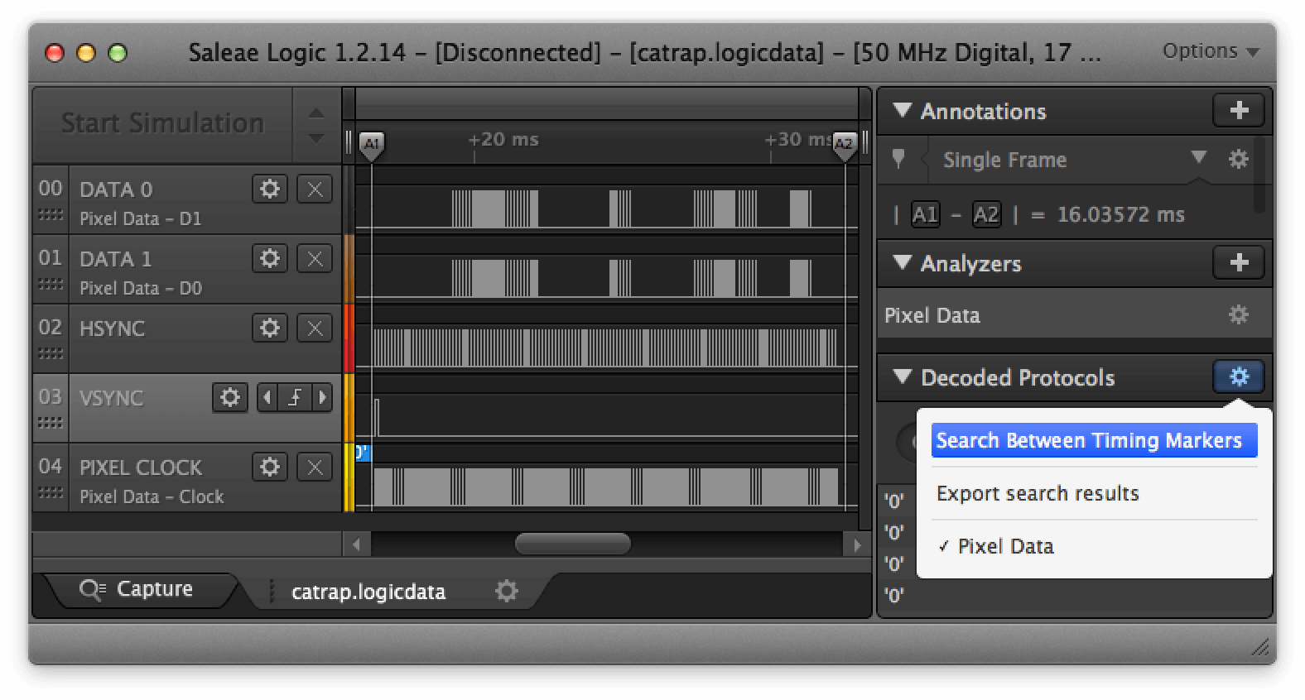Jump to previous VSYNC edge arrow
This screenshot has width=1305, height=700.
[267, 397]
